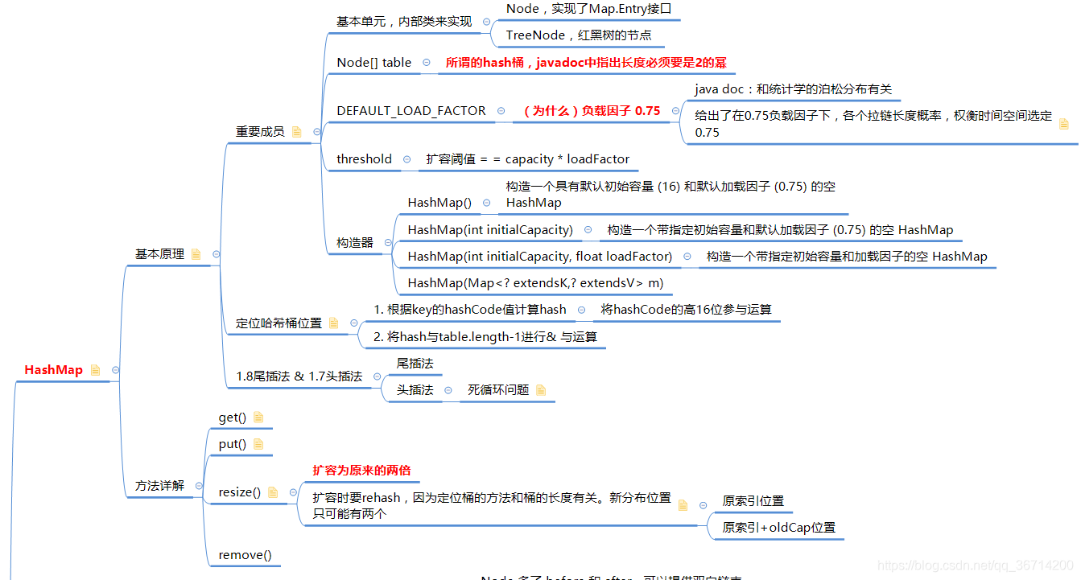
Task: Collapse the 负载因子 0.75 node
Action: tap(675, 111)
